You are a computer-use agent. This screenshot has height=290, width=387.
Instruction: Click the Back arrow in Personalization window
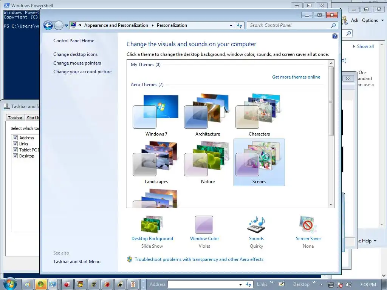48,25
